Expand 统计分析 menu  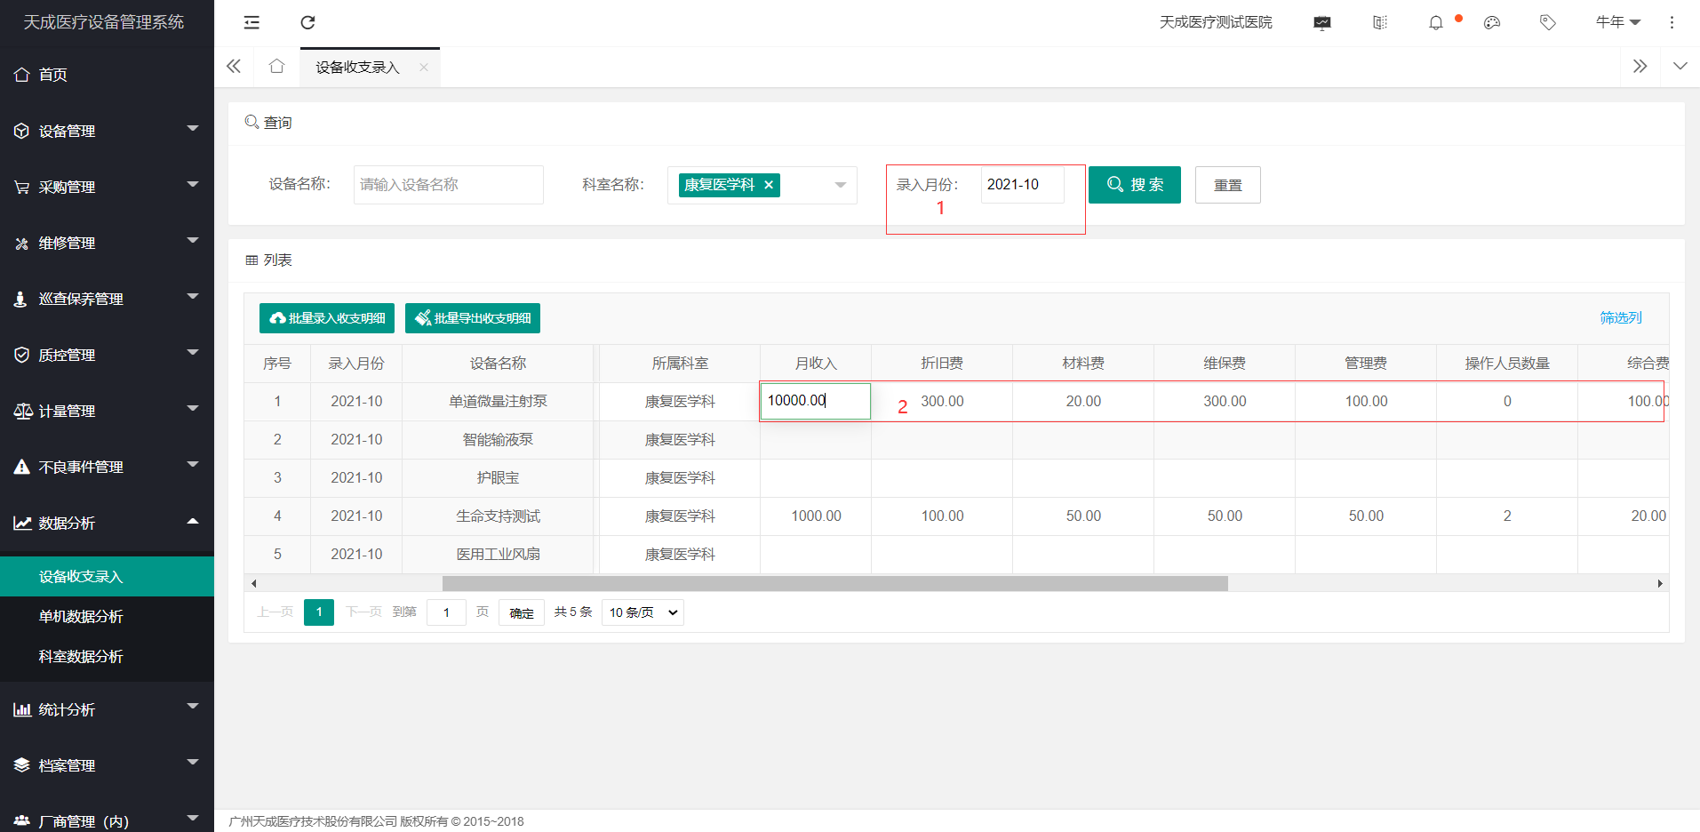107,709
